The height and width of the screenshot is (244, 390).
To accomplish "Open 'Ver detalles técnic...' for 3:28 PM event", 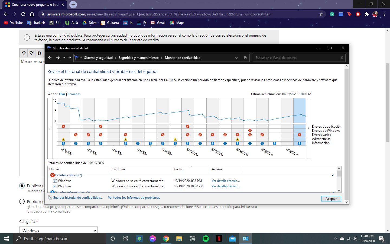I will (x=226, y=181).
